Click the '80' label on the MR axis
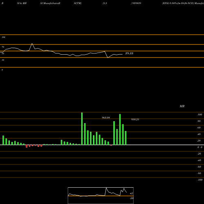Viewport: 204px width, 204px height. tap(199, 121)
